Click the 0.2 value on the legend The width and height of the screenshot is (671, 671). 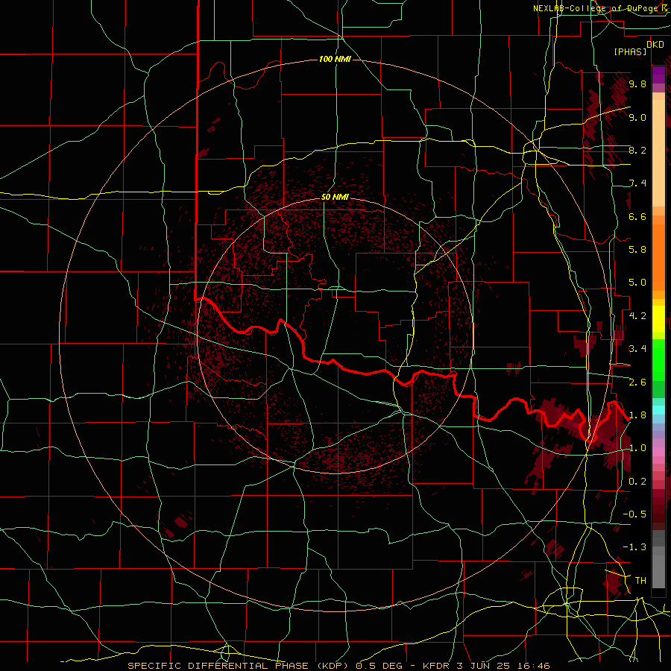coord(637,482)
